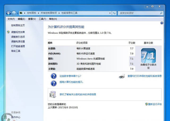Click Windows Aero 的桌面性能 text
This screenshot has width=170, height=121.
91,59
